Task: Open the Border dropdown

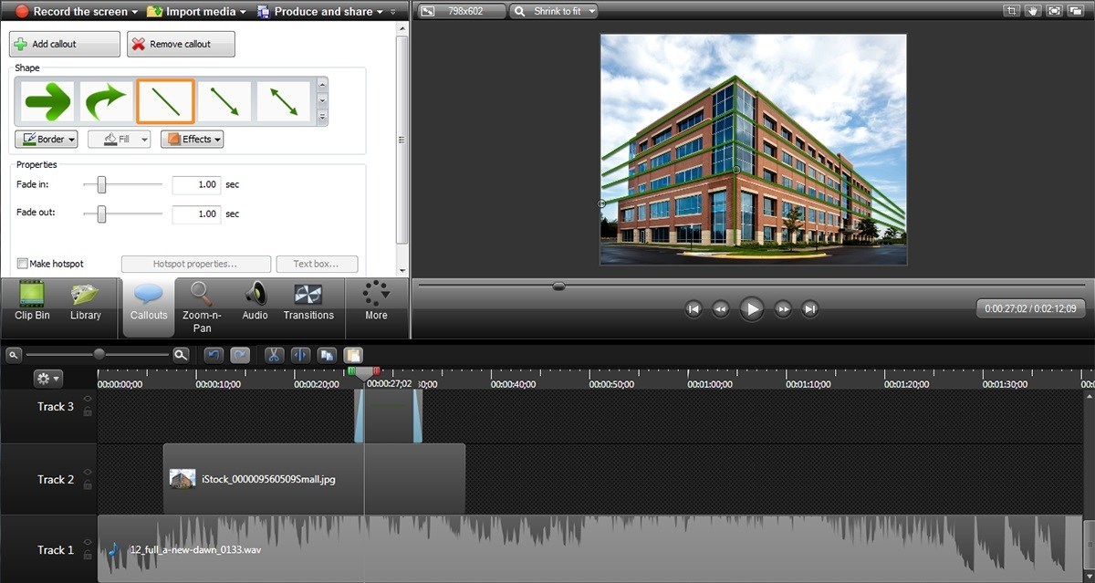Action: tap(46, 139)
